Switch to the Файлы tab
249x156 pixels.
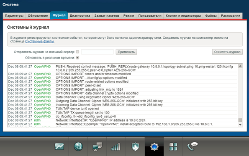coord(211,16)
